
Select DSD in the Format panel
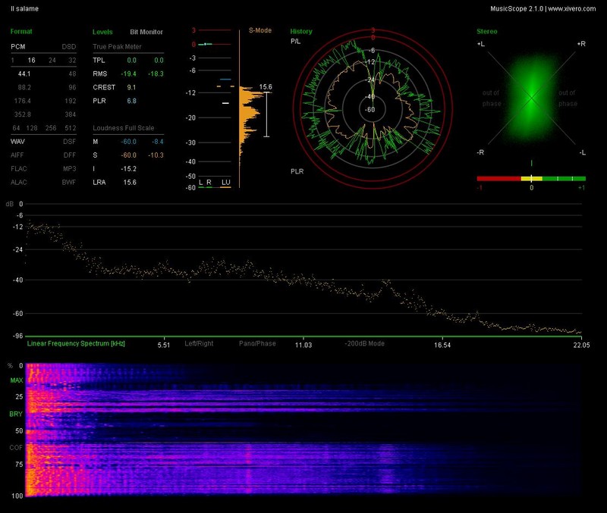[69, 47]
